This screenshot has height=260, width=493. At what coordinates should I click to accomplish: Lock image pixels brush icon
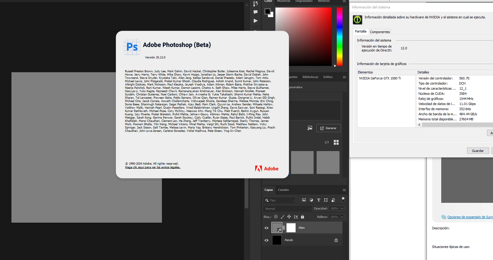[282, 217]
